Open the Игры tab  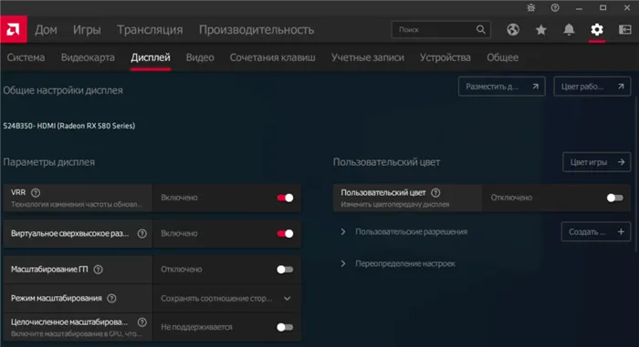[87, 30]
